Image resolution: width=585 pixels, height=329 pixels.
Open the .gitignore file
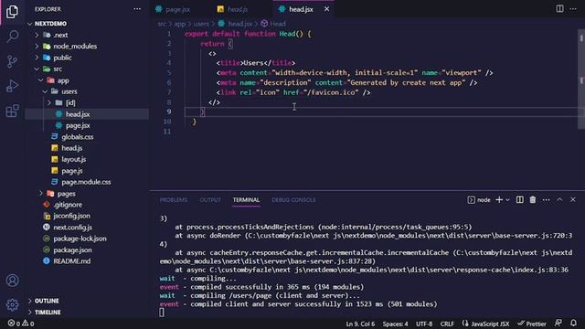click(x=68, y=205)
